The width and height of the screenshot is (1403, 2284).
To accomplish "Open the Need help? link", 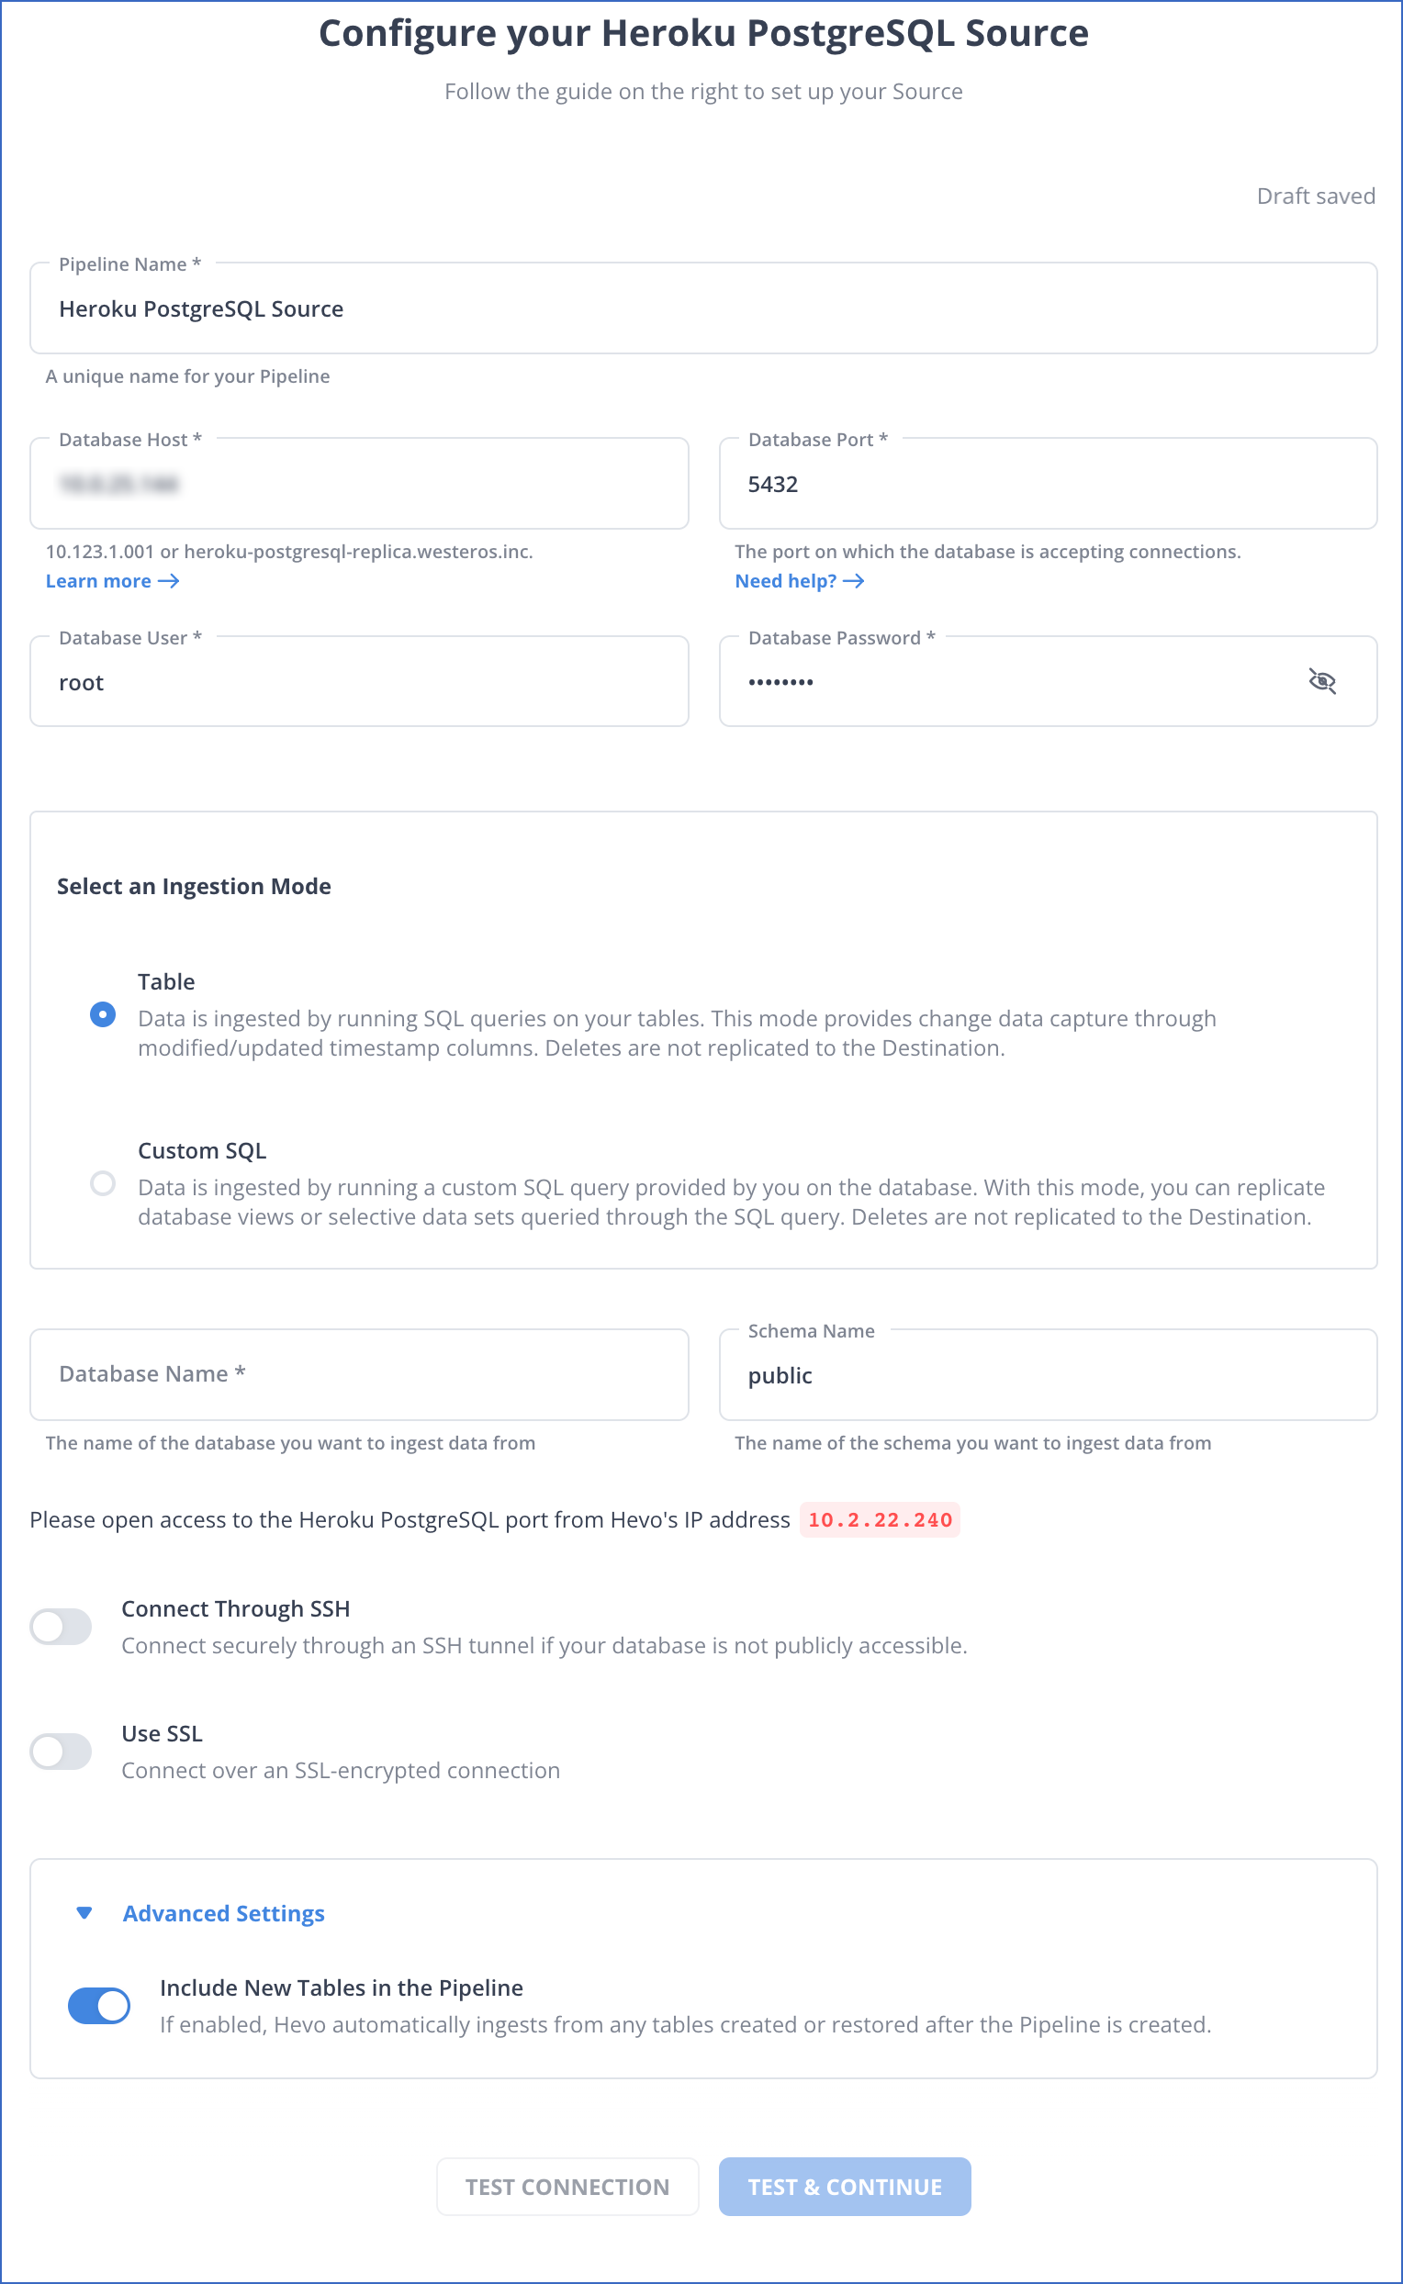I will [x=799, y=581].
